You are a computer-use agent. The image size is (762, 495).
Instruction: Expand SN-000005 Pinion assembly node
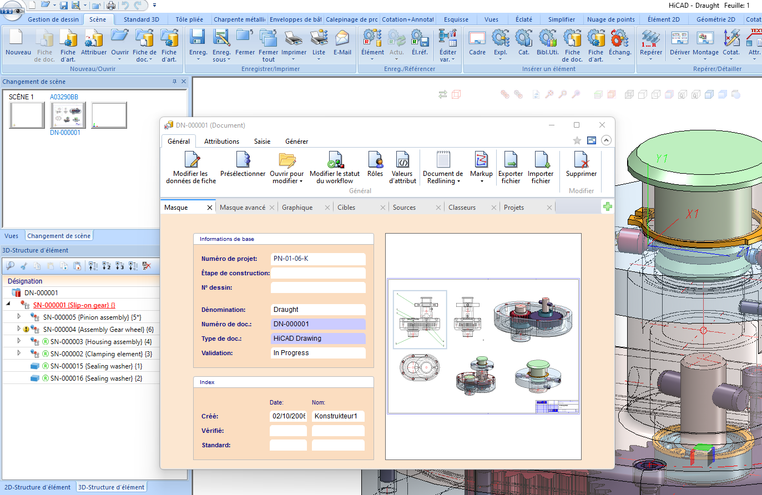click(19, 316)
